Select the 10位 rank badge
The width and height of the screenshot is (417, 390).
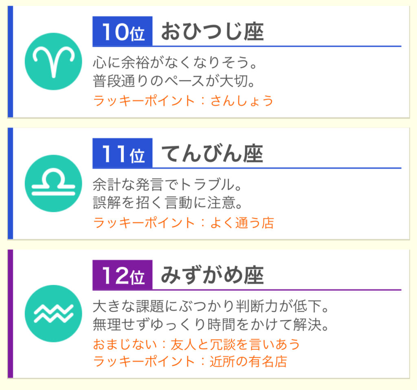[122, 31]
